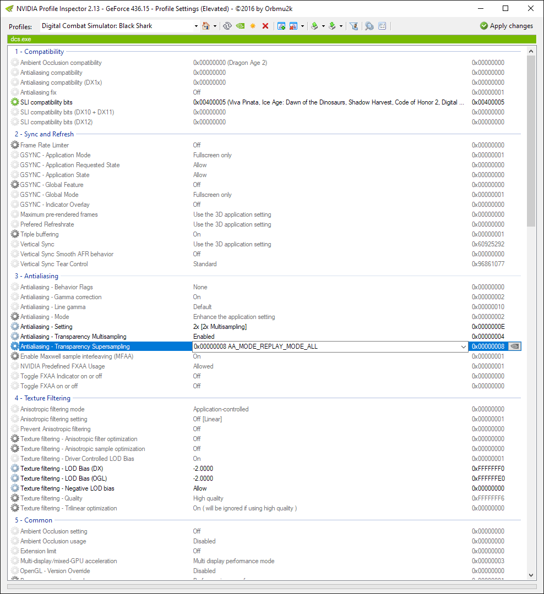The width and height of the screenshot is (544, 594).
Task: Click gear icon beside Texture filtering - Negative LOD bias
Action: coord(15,488)
